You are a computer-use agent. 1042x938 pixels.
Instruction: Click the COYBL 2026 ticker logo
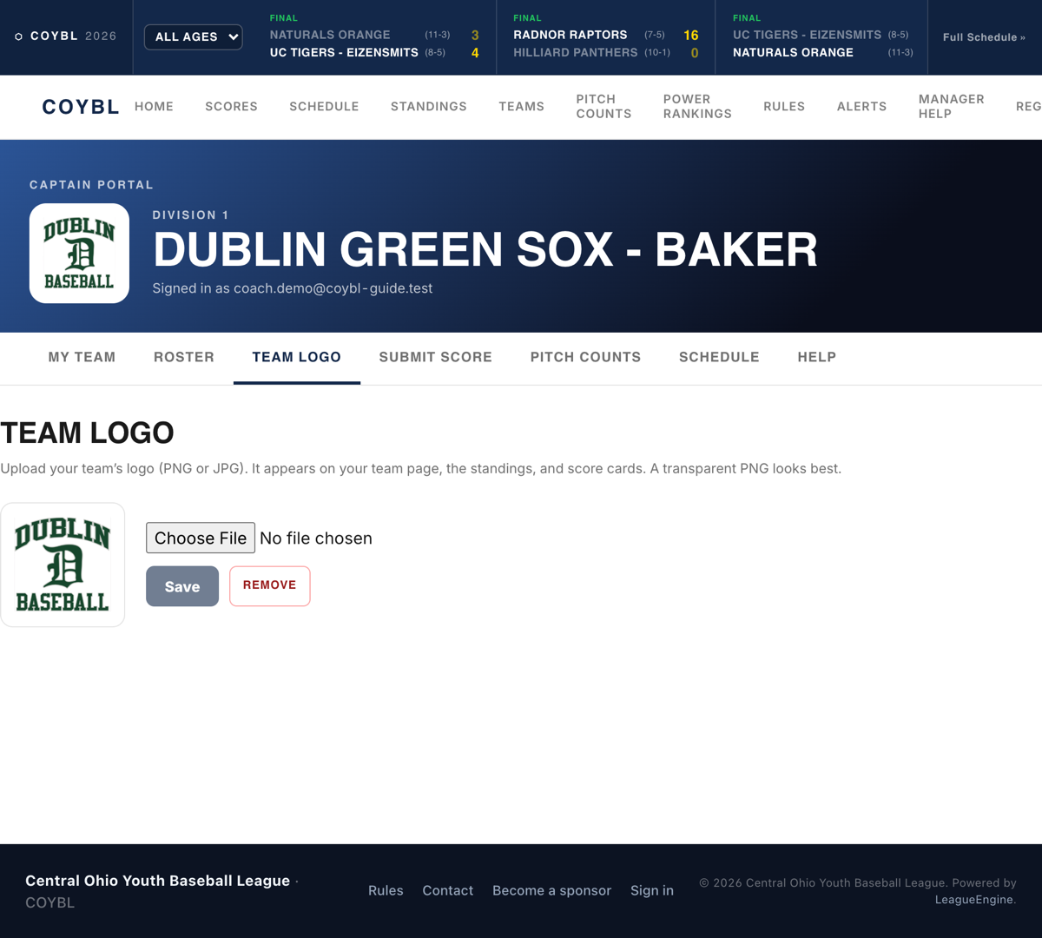click(66, 36)
